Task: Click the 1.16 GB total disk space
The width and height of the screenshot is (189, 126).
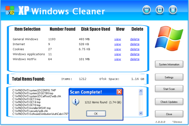Action: pos(138,79)
